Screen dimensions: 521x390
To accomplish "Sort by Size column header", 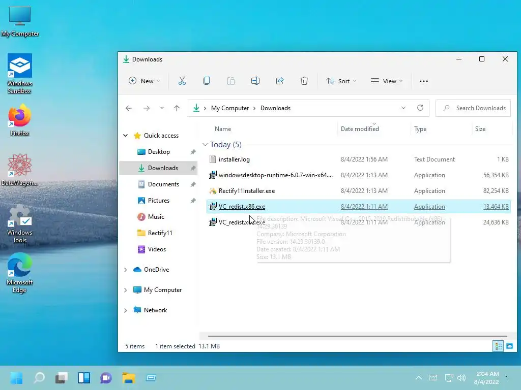I will click(x=480, y=128).
